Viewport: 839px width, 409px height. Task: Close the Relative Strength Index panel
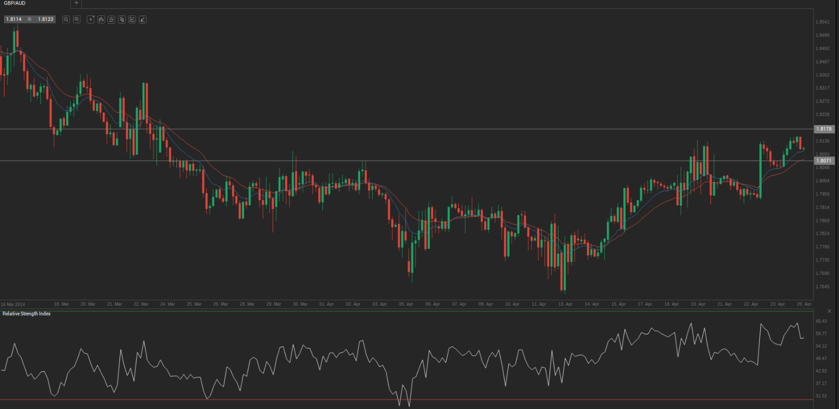(x=829, y=311)
